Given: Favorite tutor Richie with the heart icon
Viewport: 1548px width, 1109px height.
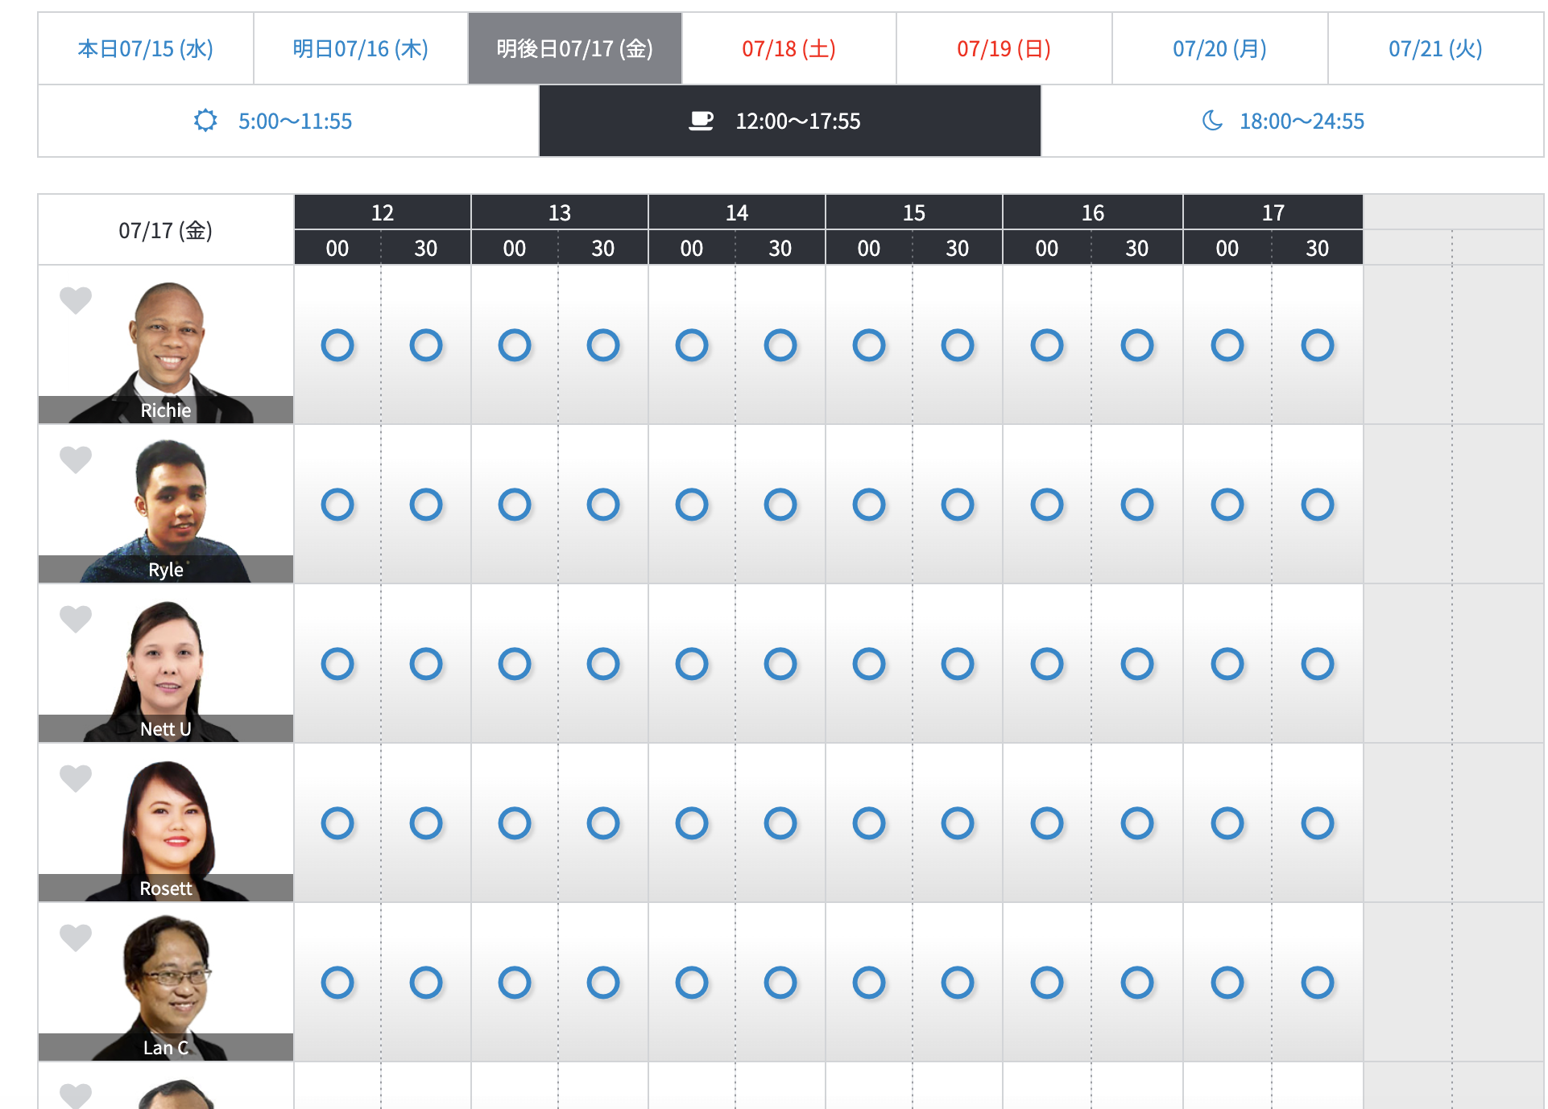Looking at the screenshot, I should point(76,299).
